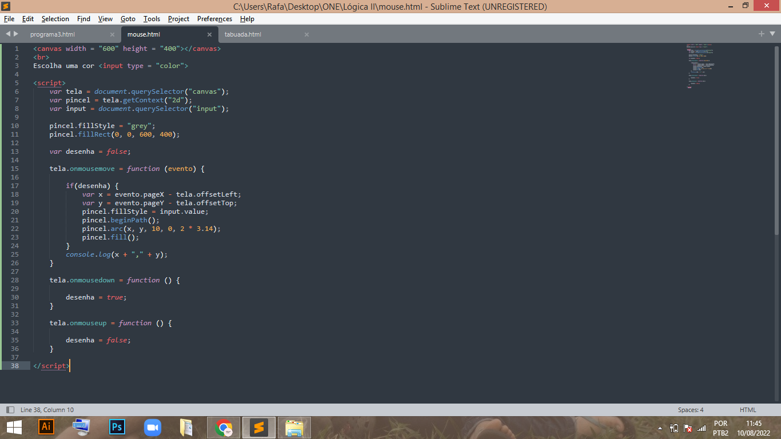Click line number 33 in gutter
The image size is (781, 439).
click(x=14, y=323)
